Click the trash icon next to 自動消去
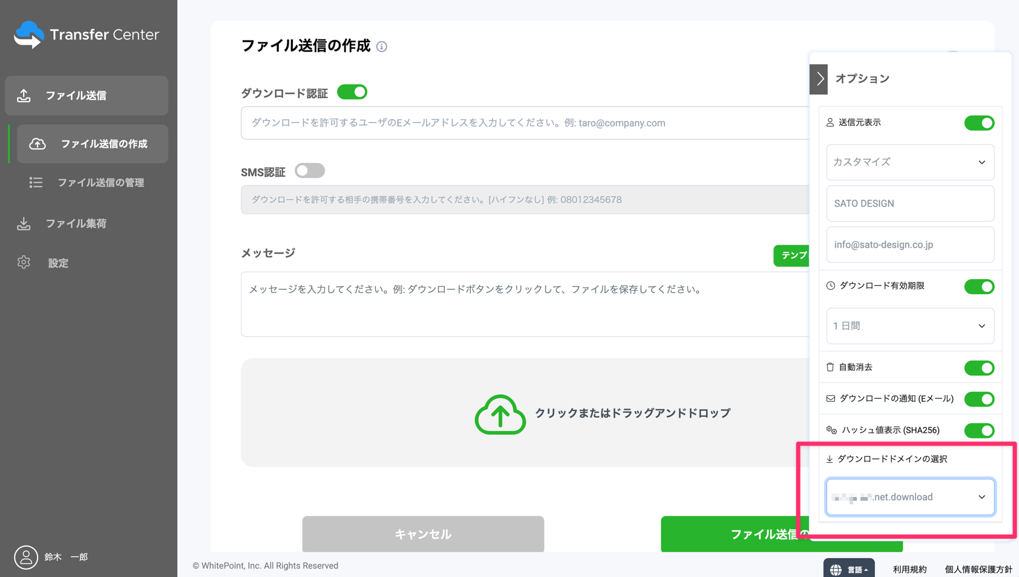This screenshot has height=577, width=1019. [830, 366]
